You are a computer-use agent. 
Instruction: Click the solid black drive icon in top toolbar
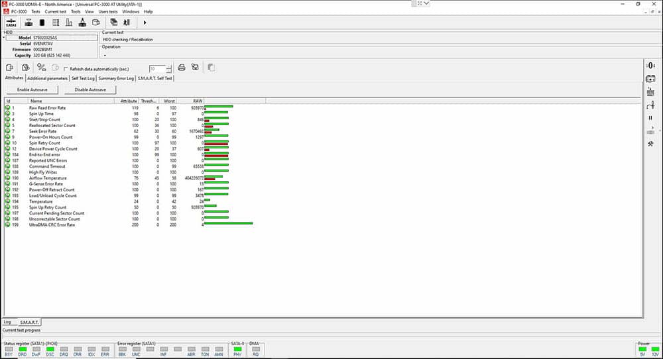coord(42,23)
